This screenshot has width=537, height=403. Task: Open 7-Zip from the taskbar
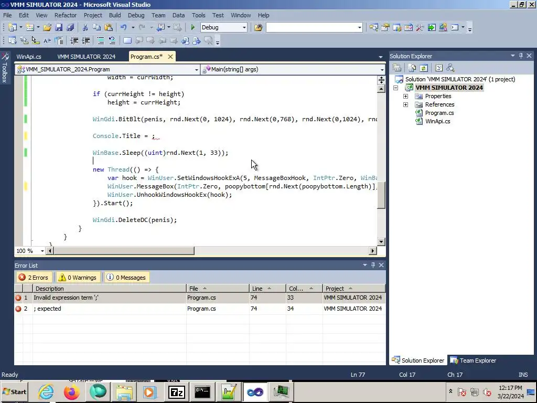pyautogui.click(x=177, y=392)
